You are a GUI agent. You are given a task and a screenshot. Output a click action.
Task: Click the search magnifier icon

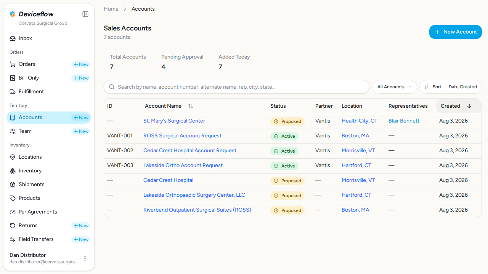[x=112, y=87]
